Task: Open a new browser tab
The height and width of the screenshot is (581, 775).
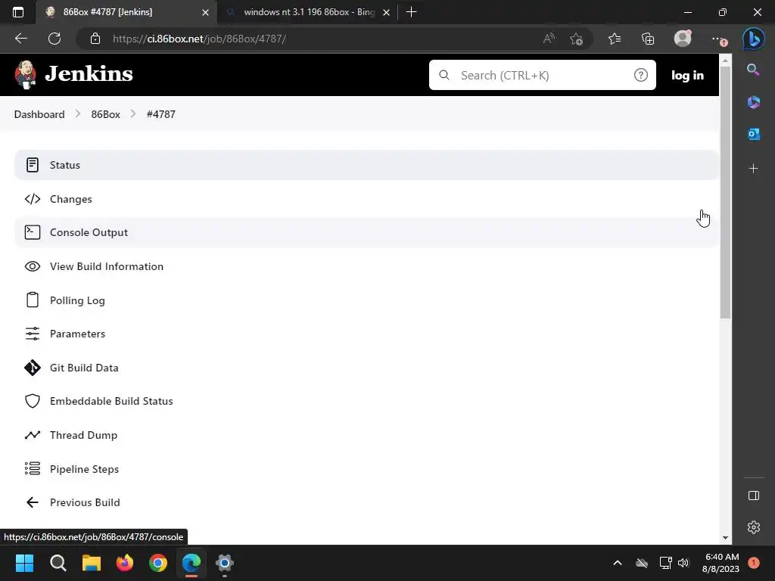Action: [x=411, y=12]
